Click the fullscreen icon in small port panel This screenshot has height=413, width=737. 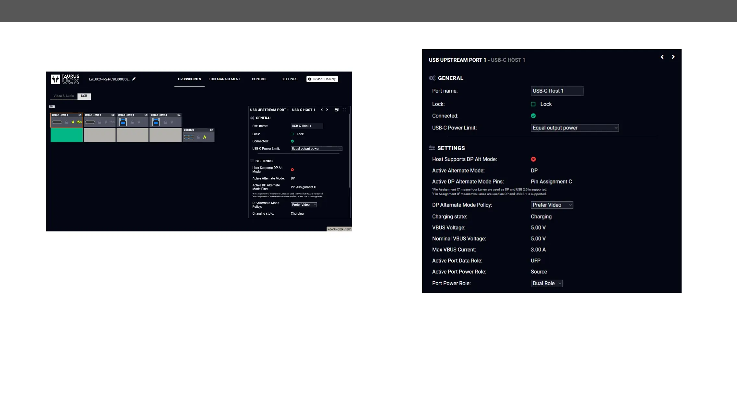point(345,110)
